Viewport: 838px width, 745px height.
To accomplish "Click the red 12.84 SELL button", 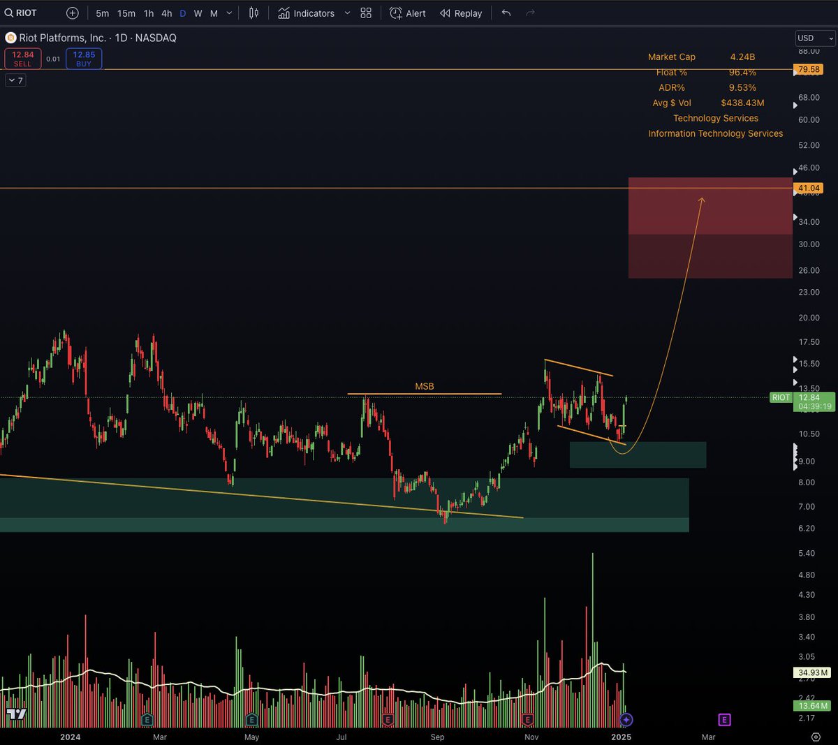I will click(x=23, y=59).
